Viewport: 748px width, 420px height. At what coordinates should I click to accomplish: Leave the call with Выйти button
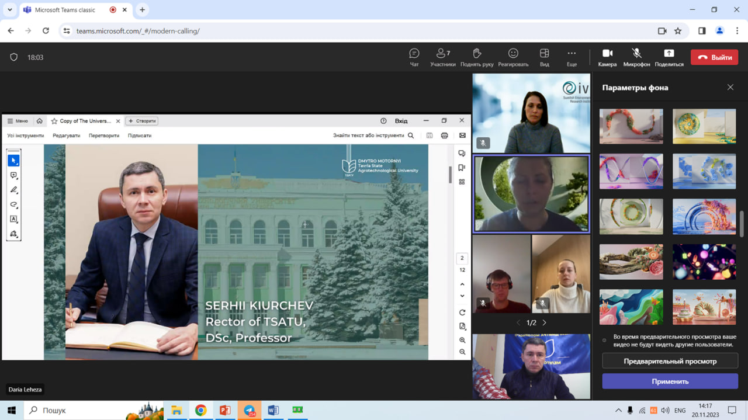coord(714,57)
